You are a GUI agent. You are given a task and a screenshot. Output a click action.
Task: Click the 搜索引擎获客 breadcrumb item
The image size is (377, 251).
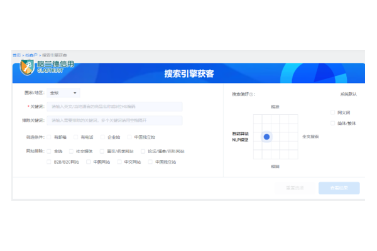pos(55,55)
